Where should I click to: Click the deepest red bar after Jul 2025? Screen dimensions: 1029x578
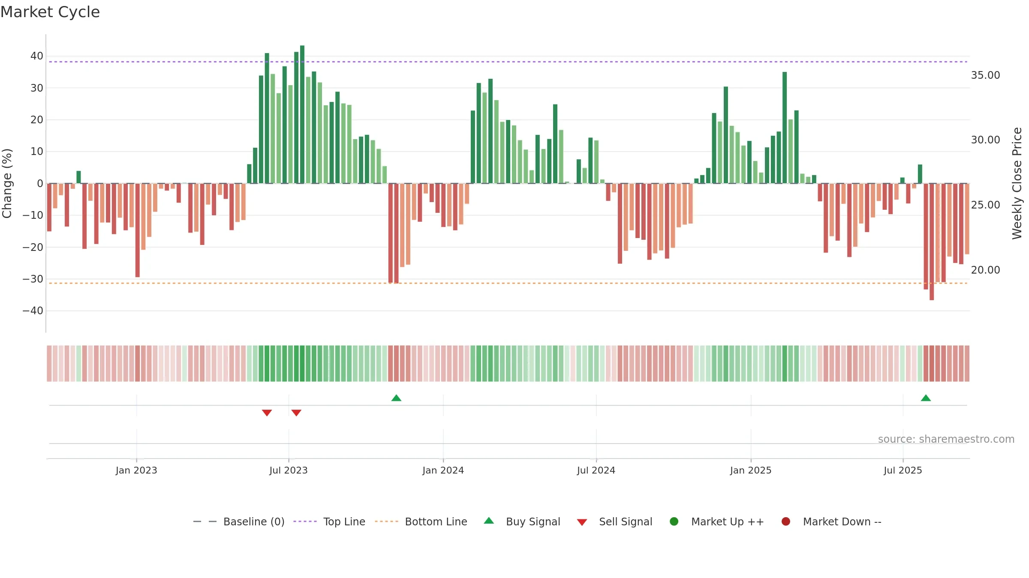pyautogui.click(x=932, y=242)
